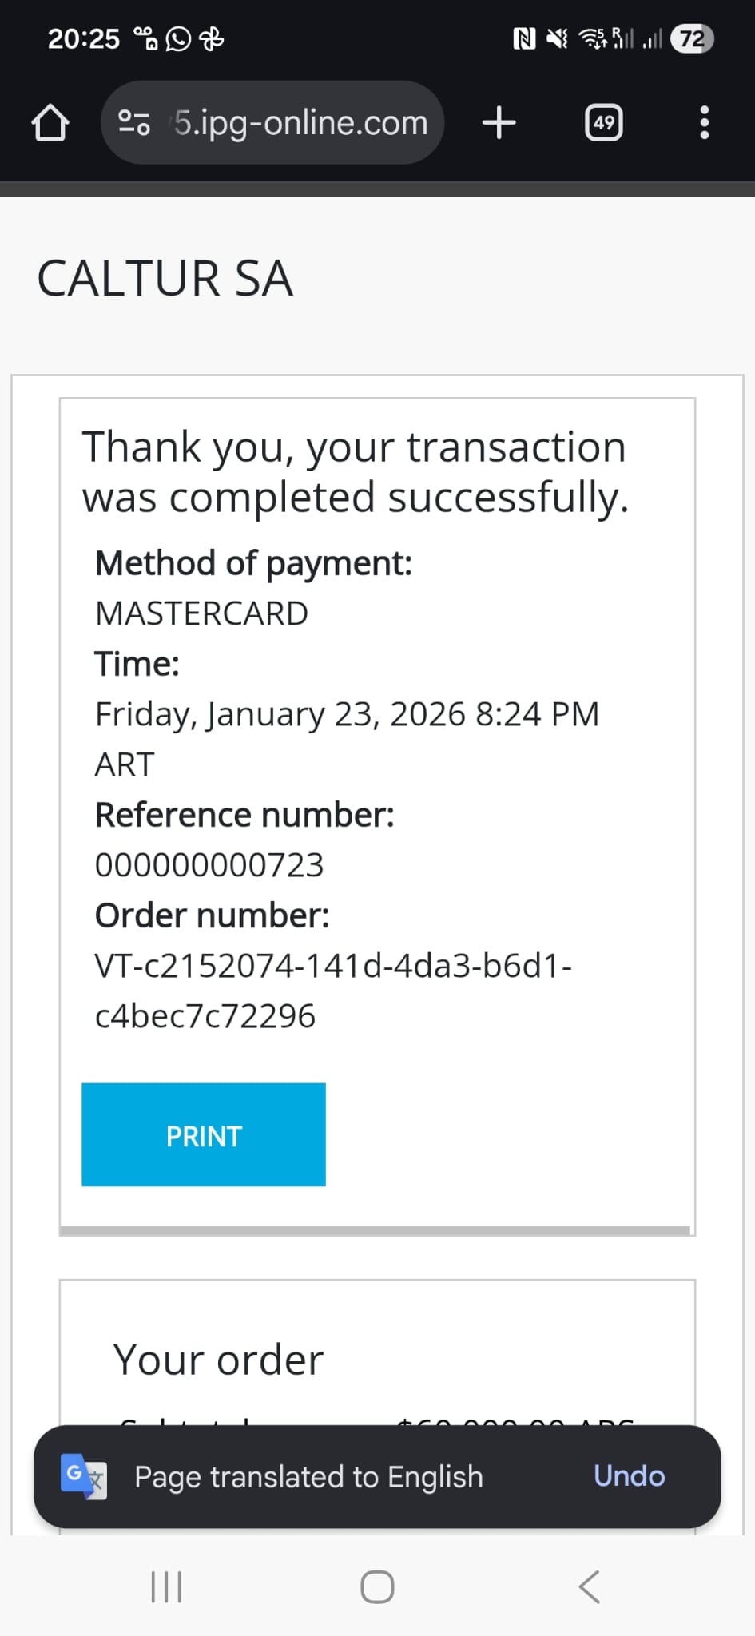Open site info icon in address bar
This screenshot has width=755, height=1636.
[x=133, y=123]
